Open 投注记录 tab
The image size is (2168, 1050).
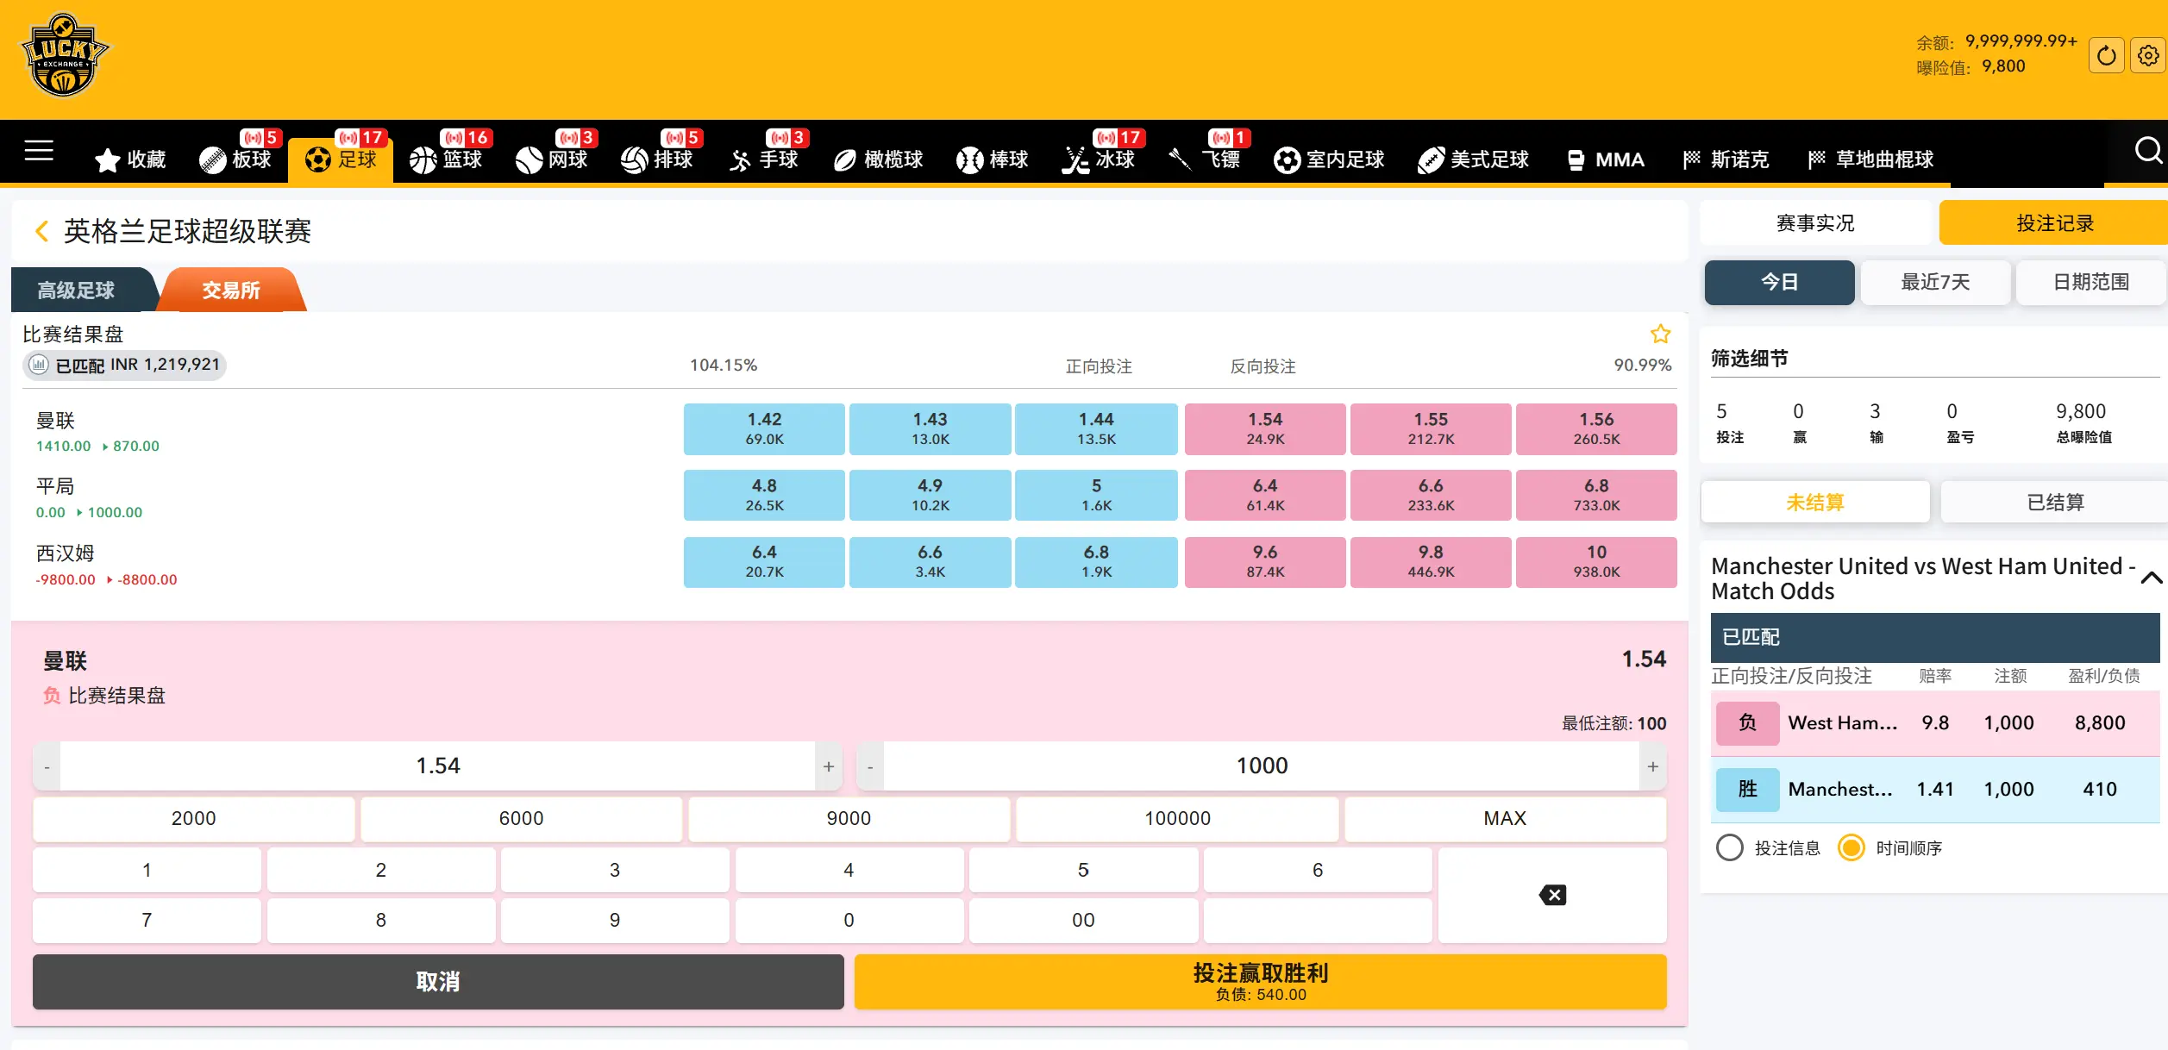pyautogui.click(x=2054, y=223)
